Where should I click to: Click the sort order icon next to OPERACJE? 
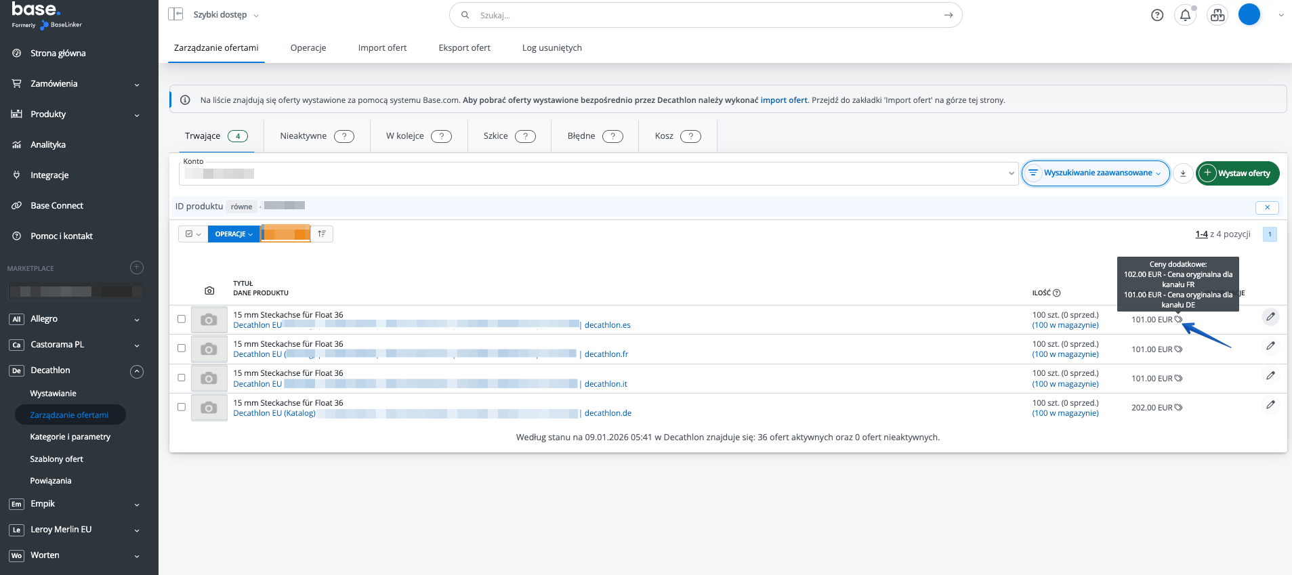pyautogui.click(x=322, y=234)
